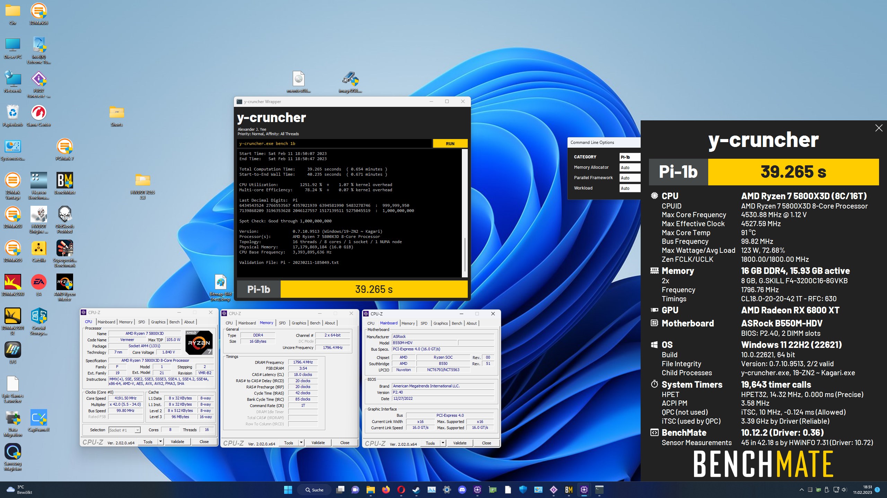Open the CATEGORY dropdown showing Pi-1b
The image size is (887, 498).
pyautogui.click(x=629, y=157)
